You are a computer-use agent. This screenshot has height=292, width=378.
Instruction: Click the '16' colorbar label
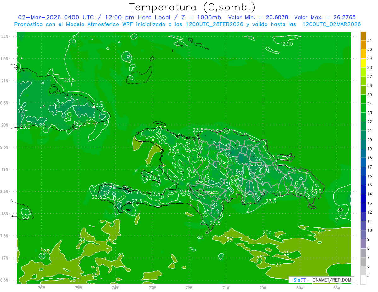370,176
